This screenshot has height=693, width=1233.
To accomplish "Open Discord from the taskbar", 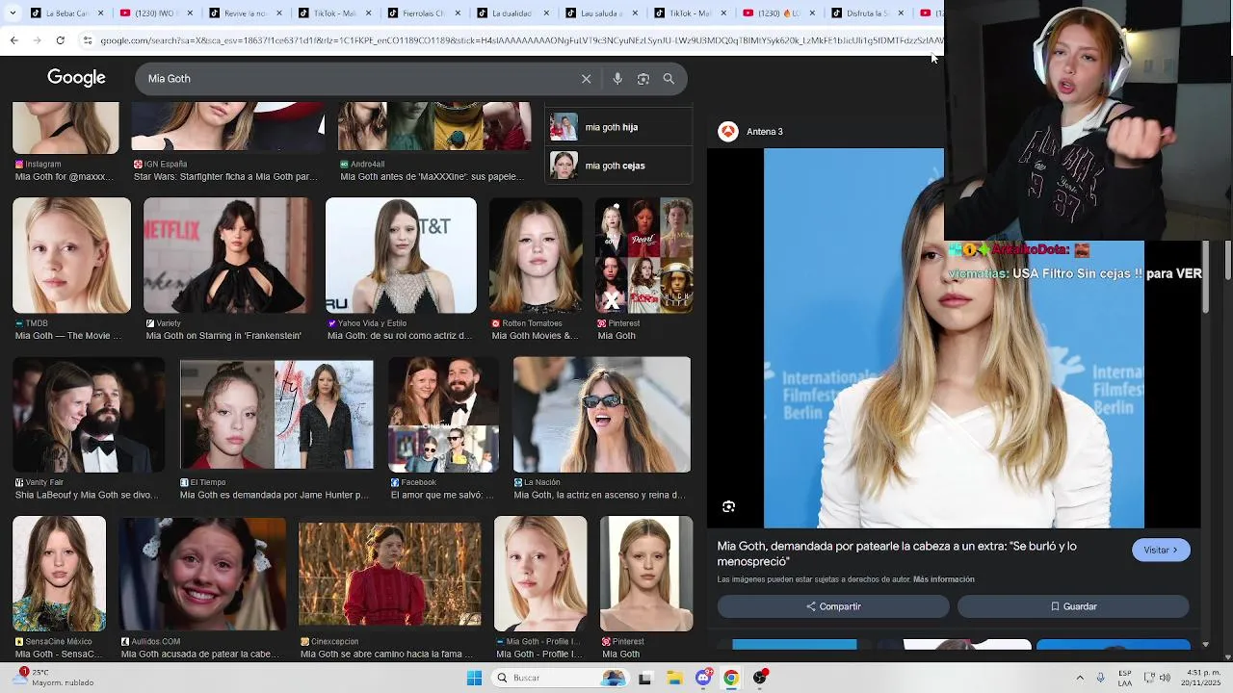I will coord(703,678).
